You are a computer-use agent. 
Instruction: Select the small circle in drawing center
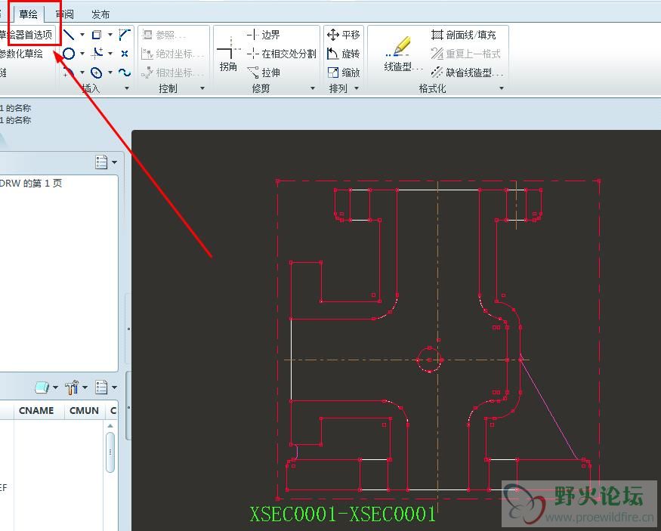[430, 360]
